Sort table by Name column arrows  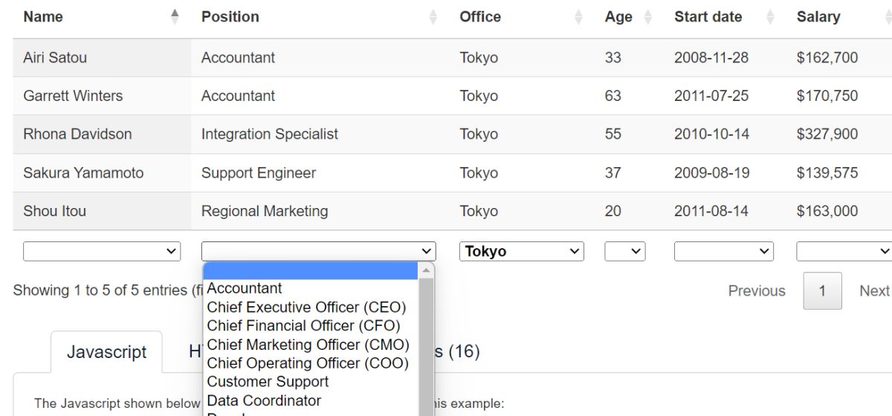pyautogui.click(x=175, y=17)
